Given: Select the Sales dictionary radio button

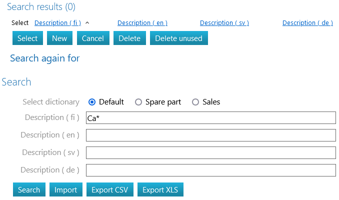Looking at the screenshot, I should click(x=195, y=102).
